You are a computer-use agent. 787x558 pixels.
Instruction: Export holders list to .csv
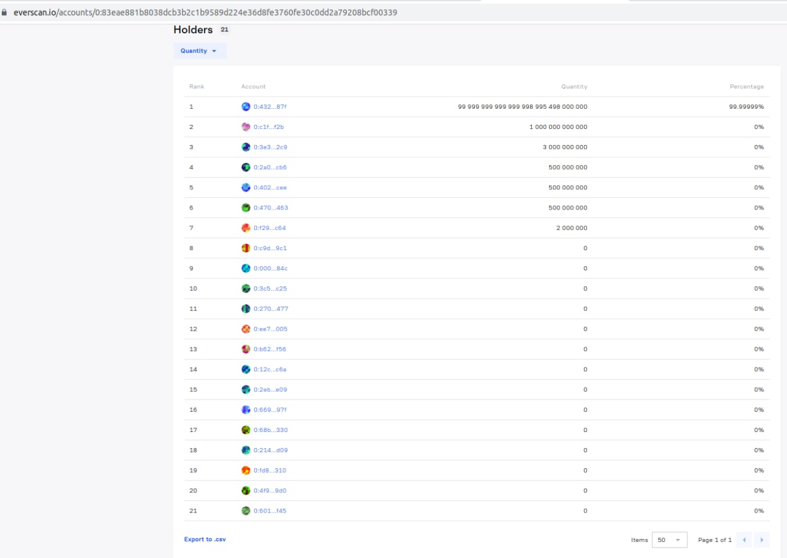(205, 540)
